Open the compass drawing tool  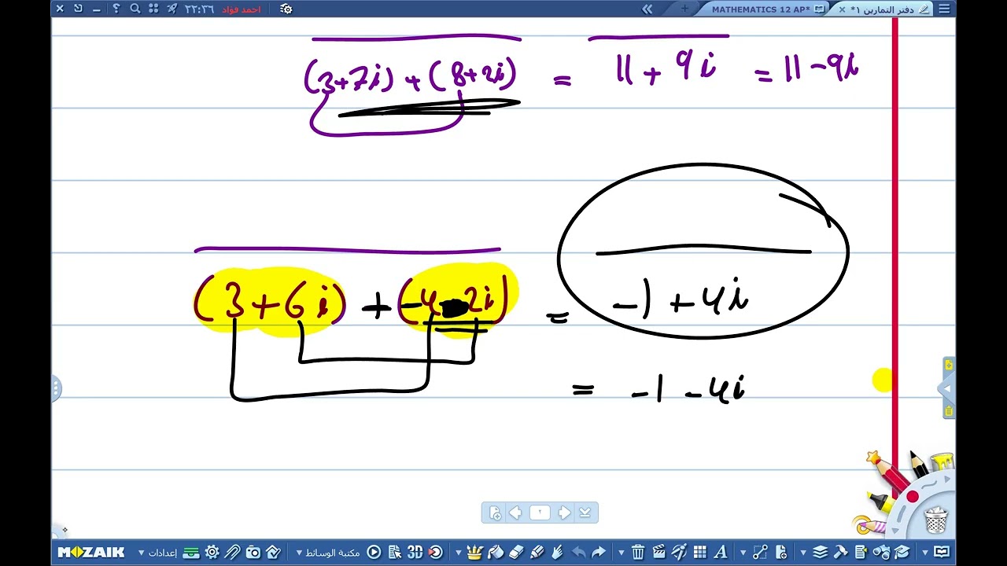click(x=679, y=553)
